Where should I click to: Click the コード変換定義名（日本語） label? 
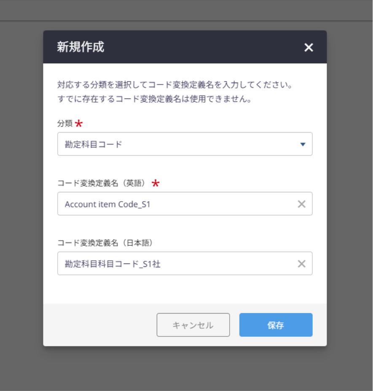tap(105, 242)
